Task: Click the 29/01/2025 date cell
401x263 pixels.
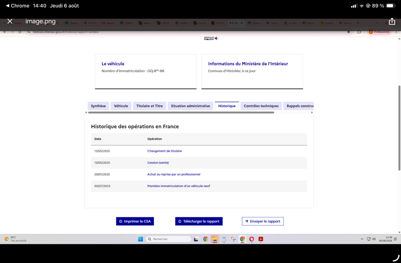Action: point(102,174)
